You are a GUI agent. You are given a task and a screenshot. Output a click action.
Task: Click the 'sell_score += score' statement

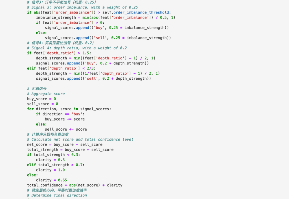pos(66,129)
